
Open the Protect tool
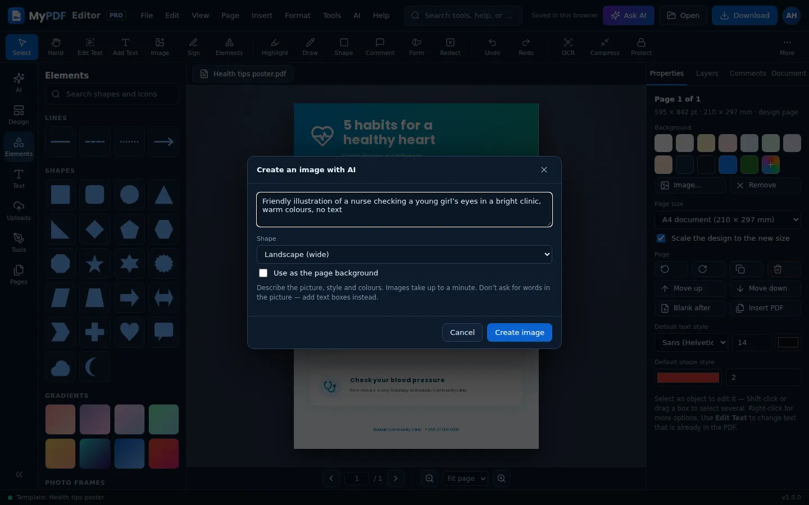click(x=641, y=47)
